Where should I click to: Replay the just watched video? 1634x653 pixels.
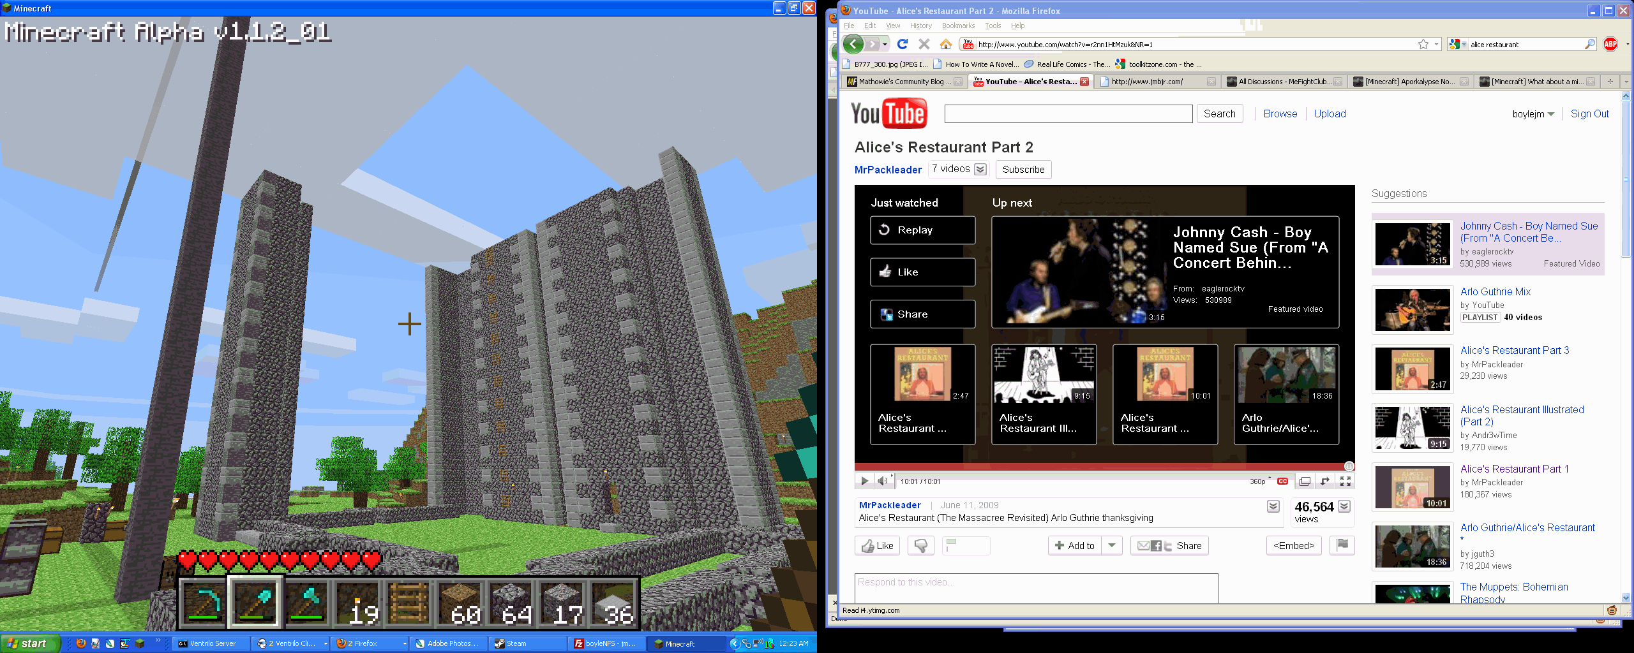coord(922,230)
